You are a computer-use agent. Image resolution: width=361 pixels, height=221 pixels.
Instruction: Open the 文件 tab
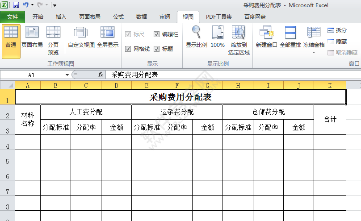click(x=13, y=17)
